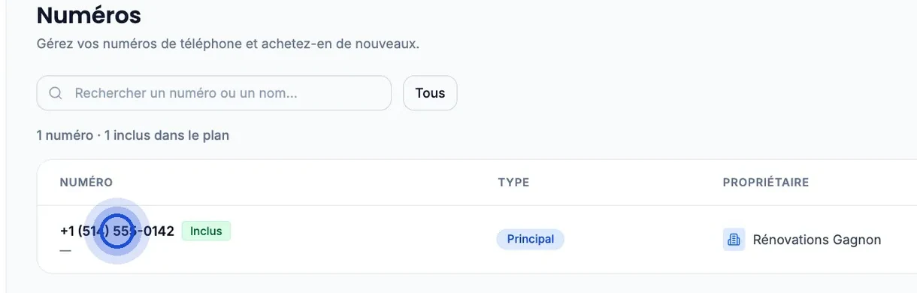
Task: Click the 'Numéros' page heading
Action: (89, 14)
